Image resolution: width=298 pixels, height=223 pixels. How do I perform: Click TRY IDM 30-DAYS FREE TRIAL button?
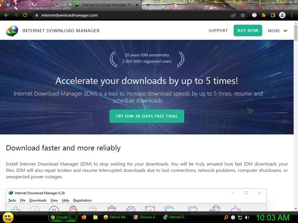point(147,116)
